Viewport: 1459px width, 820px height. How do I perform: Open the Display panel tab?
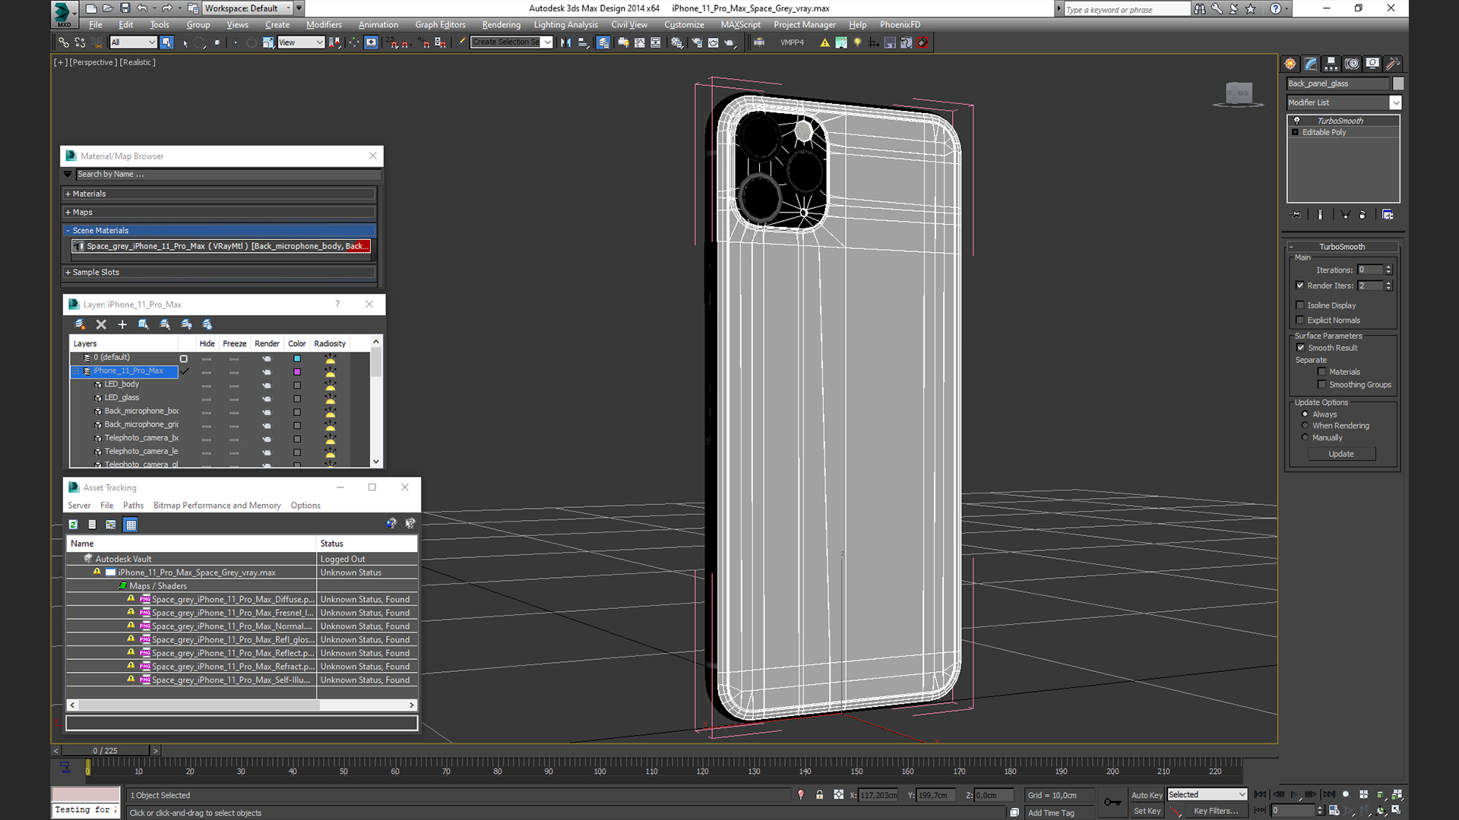point(1372,64)
